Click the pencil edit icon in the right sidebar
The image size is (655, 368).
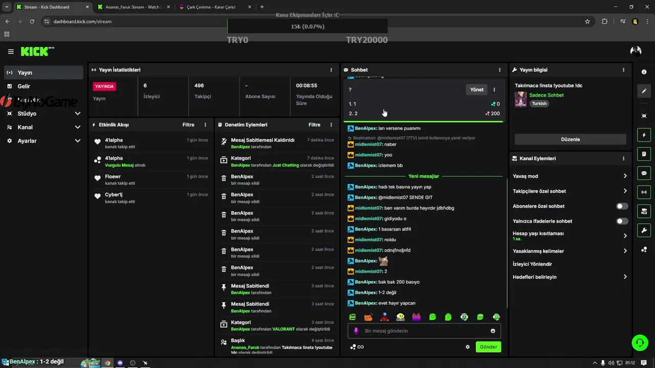click(x=644, y=91)
